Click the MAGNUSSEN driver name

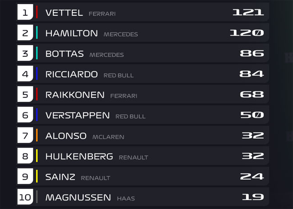pyautogui.click(x=78, y=198)
